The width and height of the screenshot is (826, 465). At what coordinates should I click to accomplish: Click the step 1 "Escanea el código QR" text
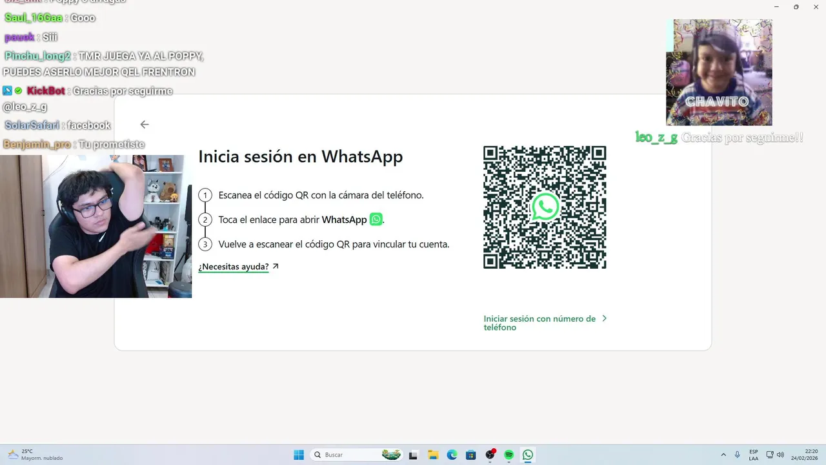click(x=321, y=195)
